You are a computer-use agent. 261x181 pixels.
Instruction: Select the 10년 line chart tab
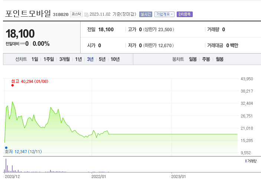pos(115,59)
